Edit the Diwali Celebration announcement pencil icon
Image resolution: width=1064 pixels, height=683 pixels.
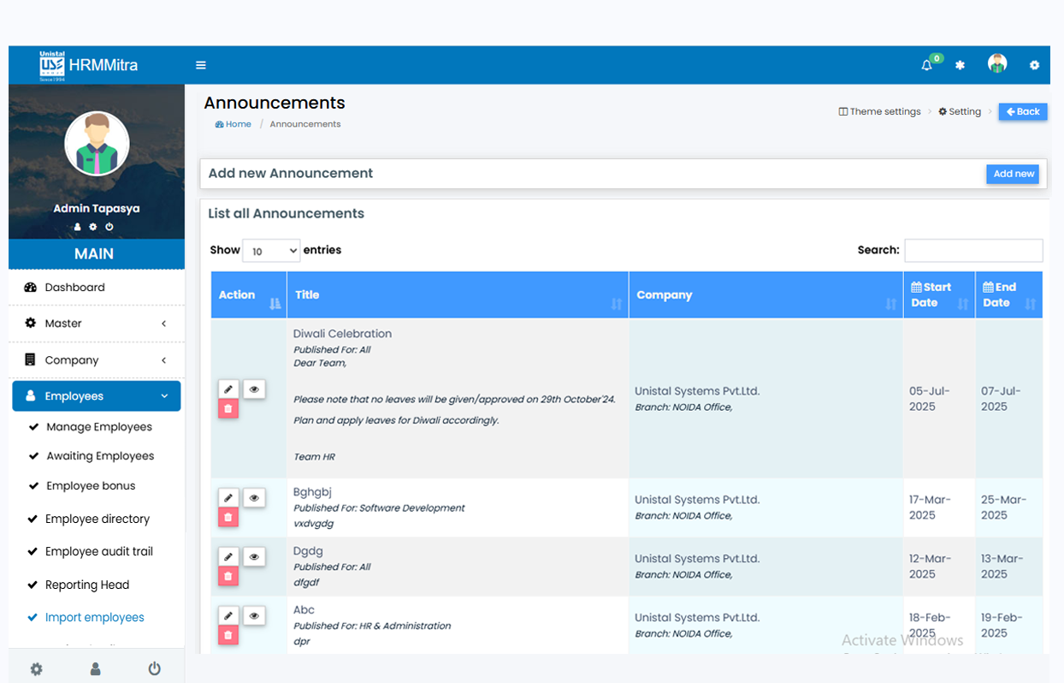point(228,389)
